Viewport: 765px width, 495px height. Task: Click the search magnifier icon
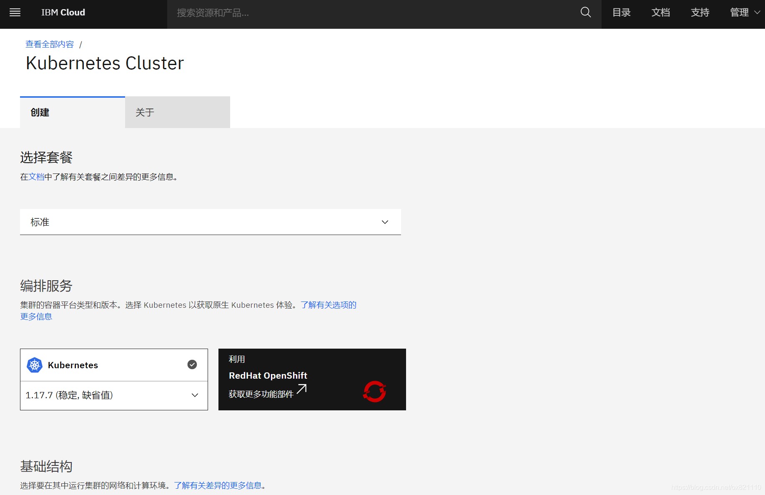click(x=586, y=13)
